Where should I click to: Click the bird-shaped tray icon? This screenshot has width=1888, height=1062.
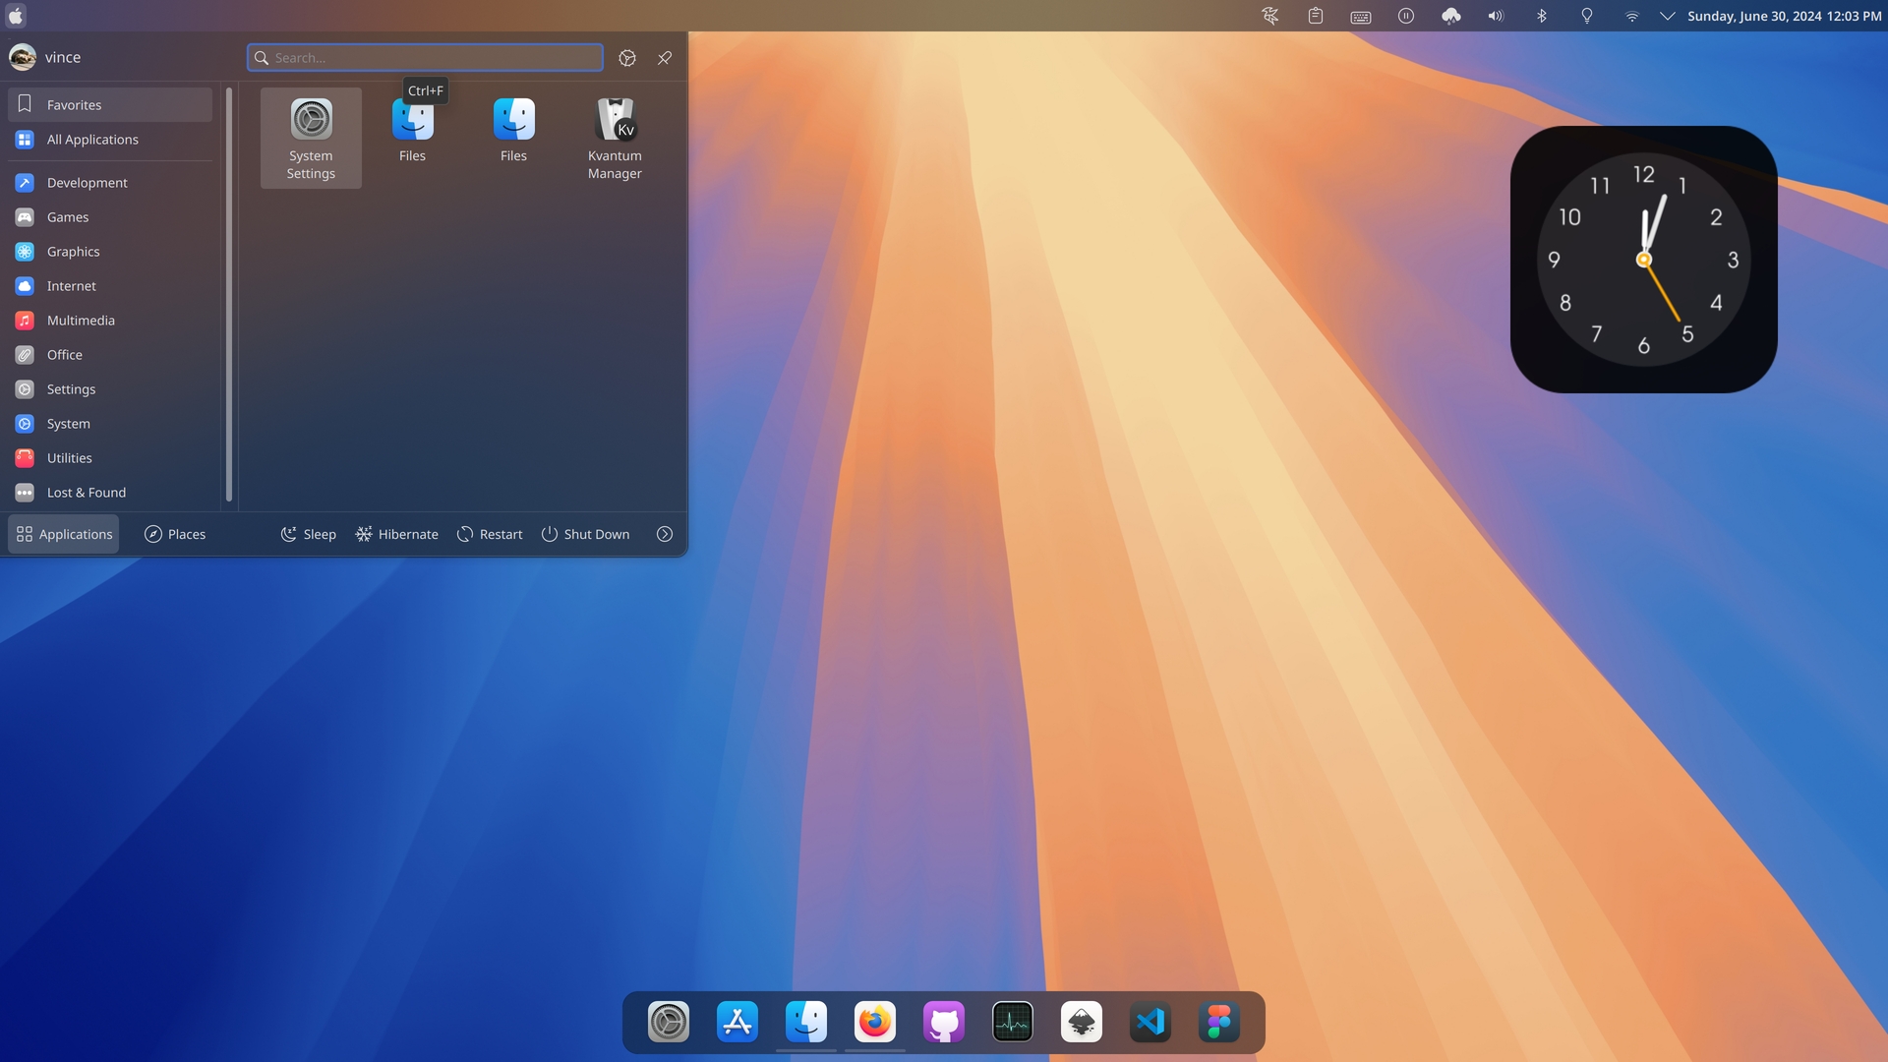(x=1270, y=16)
